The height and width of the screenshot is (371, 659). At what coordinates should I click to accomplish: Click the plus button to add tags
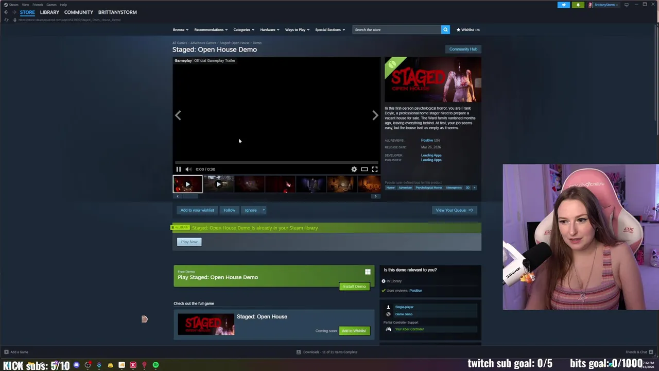point(474,188)
